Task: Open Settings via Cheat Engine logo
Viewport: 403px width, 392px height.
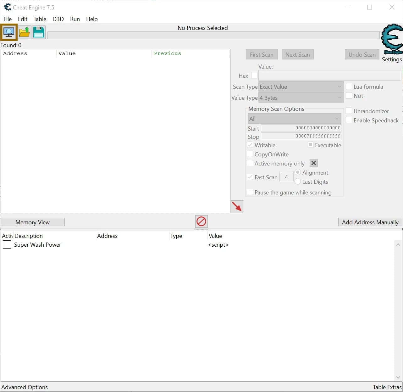Action: pyautogui.click(x=392, y=39)
